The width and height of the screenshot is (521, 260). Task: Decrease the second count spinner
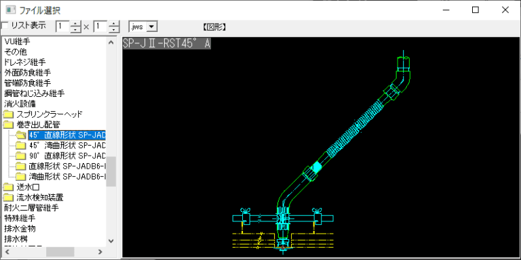(114, 30)
